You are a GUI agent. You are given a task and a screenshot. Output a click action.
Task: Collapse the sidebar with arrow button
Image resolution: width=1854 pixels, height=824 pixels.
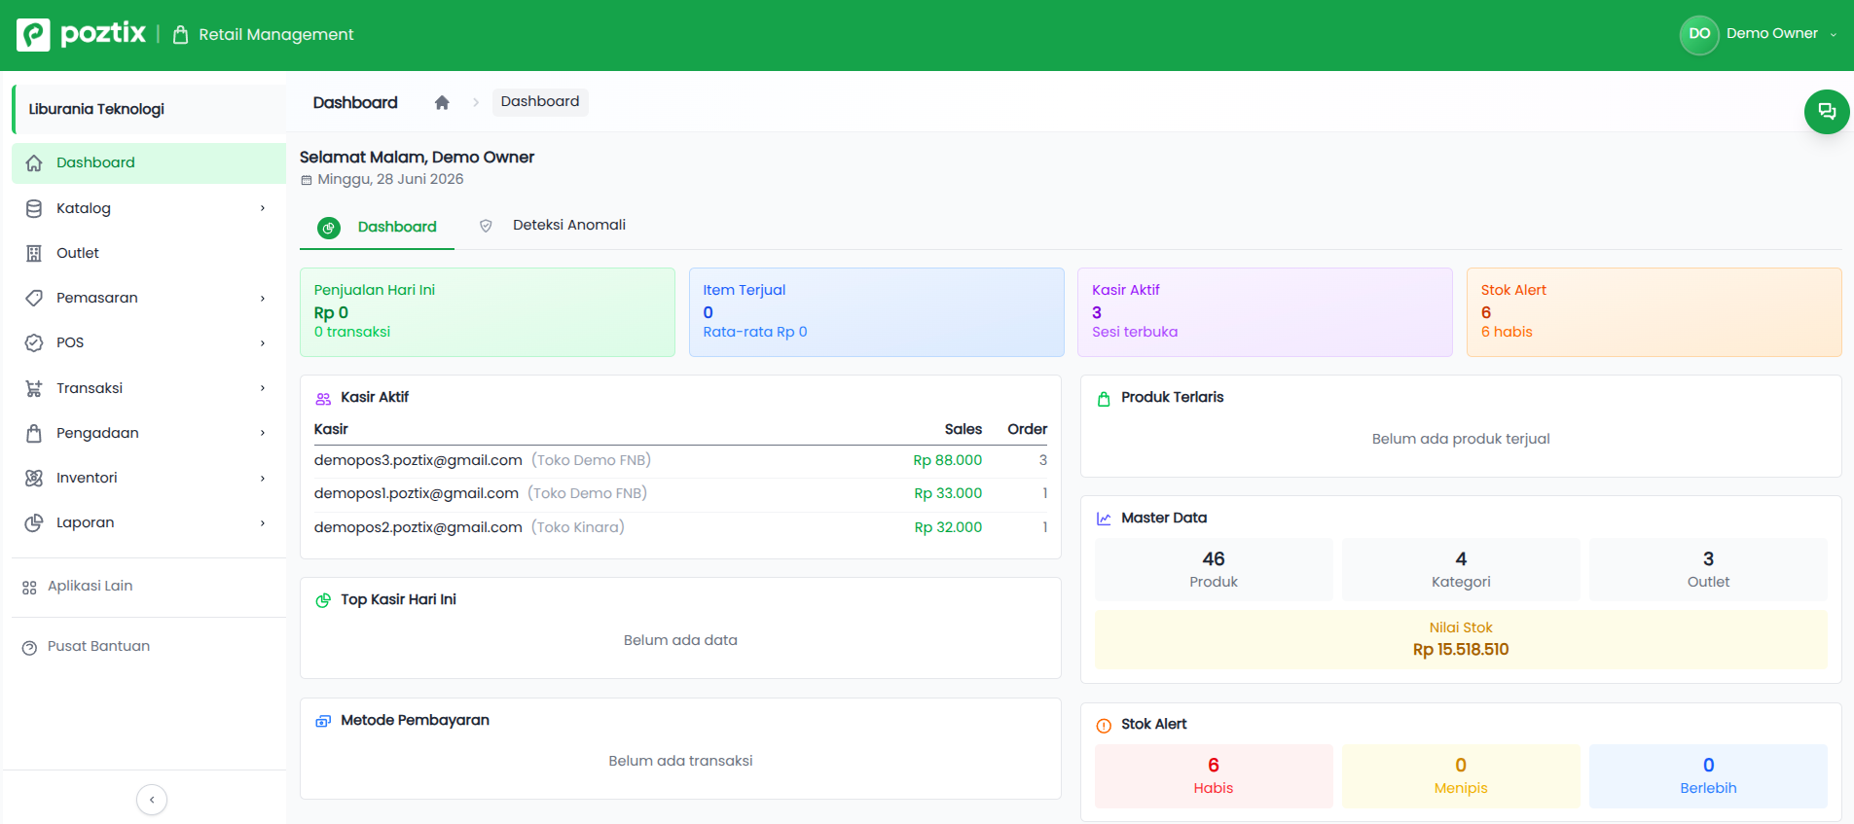(x=152, y=800)
